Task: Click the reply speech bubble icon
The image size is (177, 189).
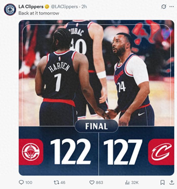Action: pyautogui.click(x=21, y=182)
